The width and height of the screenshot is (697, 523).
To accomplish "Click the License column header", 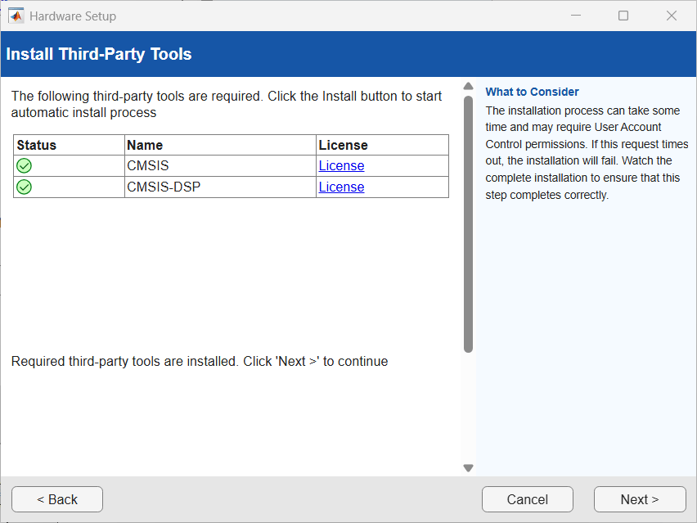I will point(382,145).
